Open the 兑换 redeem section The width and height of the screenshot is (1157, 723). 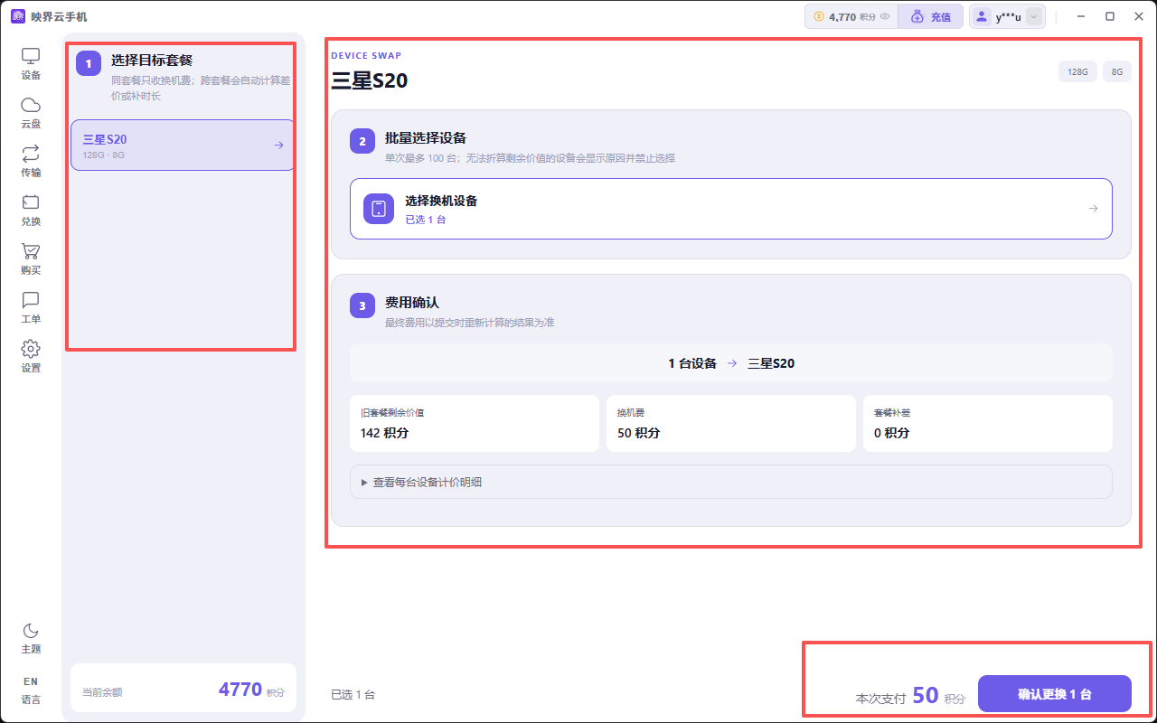[31, 211]
